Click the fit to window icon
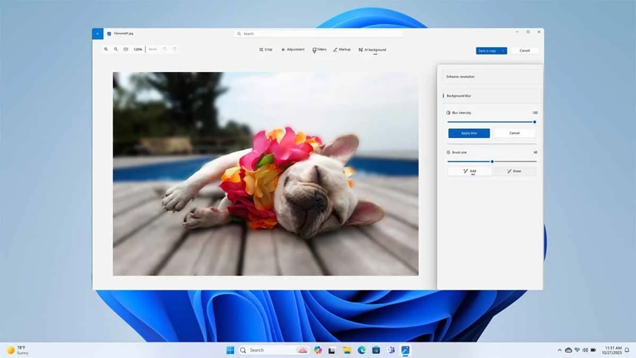The image size is (636, 358). [126, 49]
